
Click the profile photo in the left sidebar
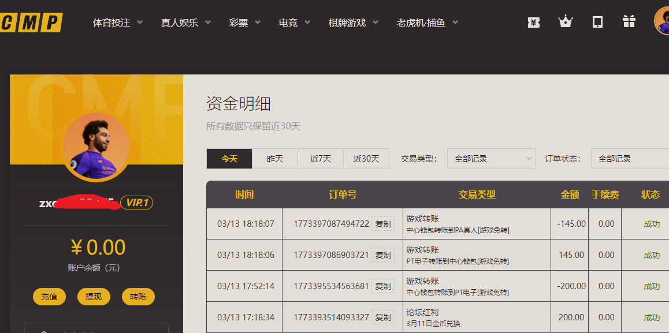coord(95,146)
